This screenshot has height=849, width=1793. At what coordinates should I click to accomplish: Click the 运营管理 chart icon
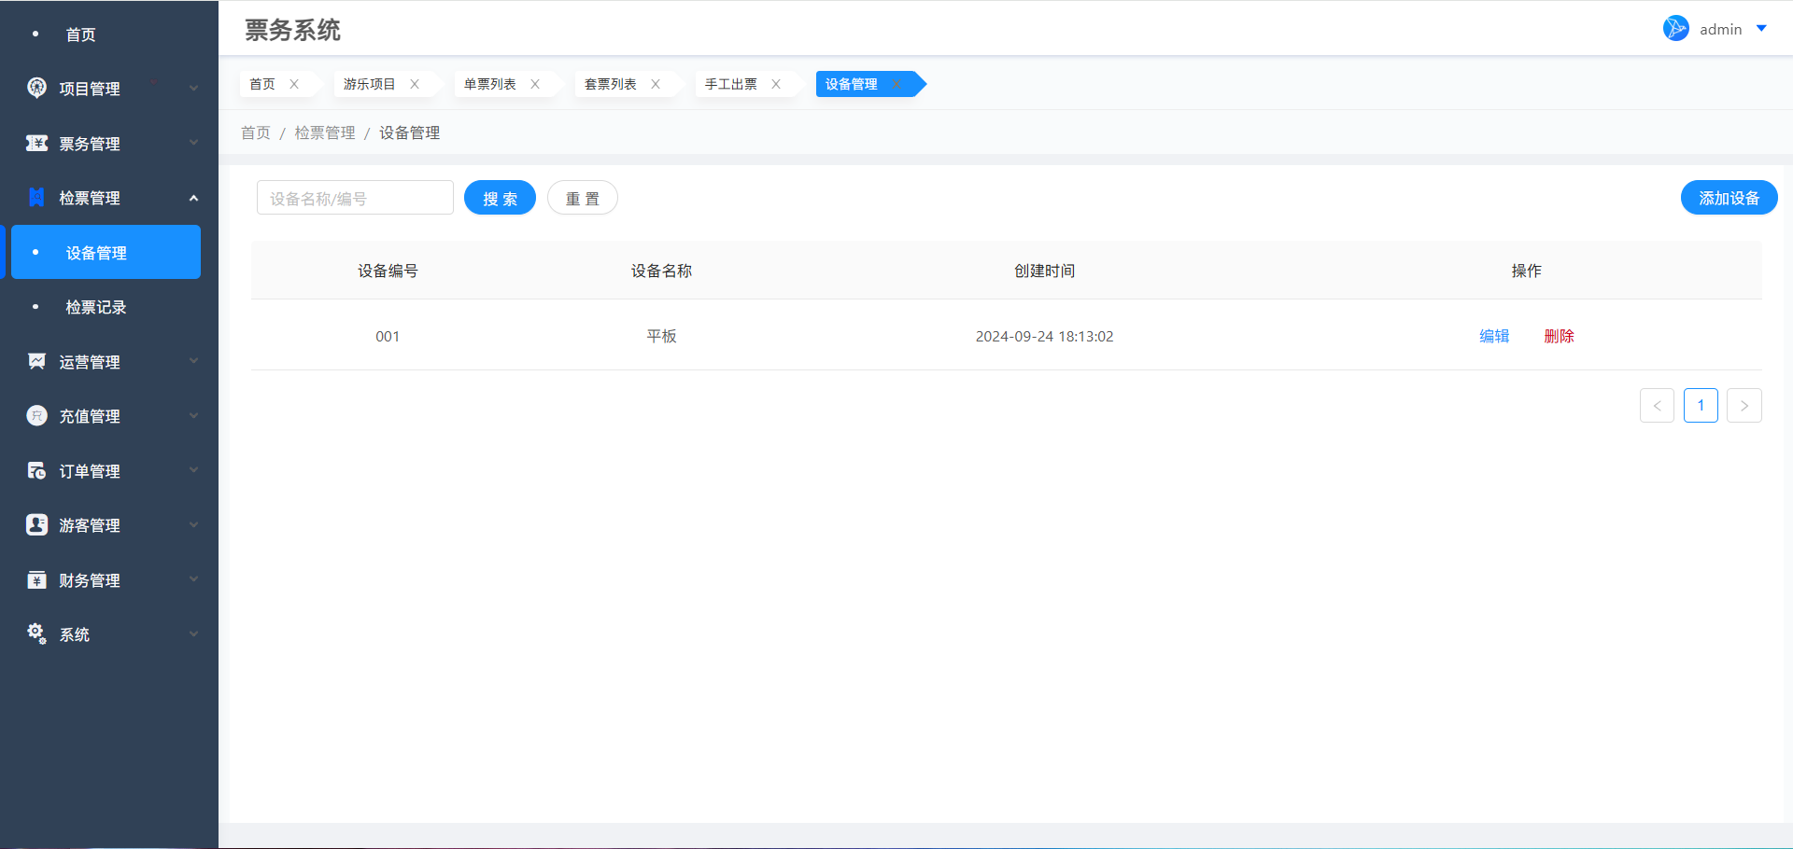coord(36,361)
